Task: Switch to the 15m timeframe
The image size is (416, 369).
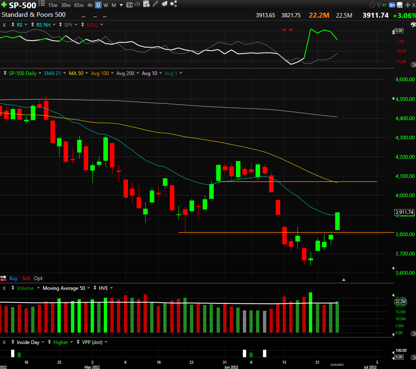Action: coord(53,5)
